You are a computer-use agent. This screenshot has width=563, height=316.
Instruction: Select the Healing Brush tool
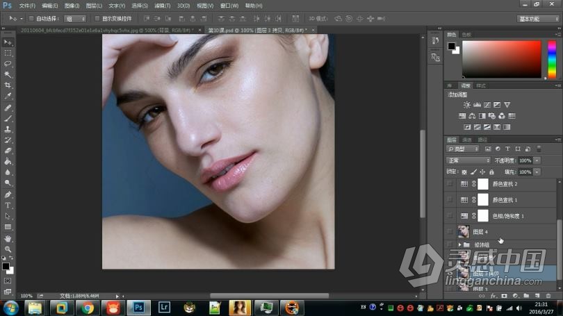point(8,108)
